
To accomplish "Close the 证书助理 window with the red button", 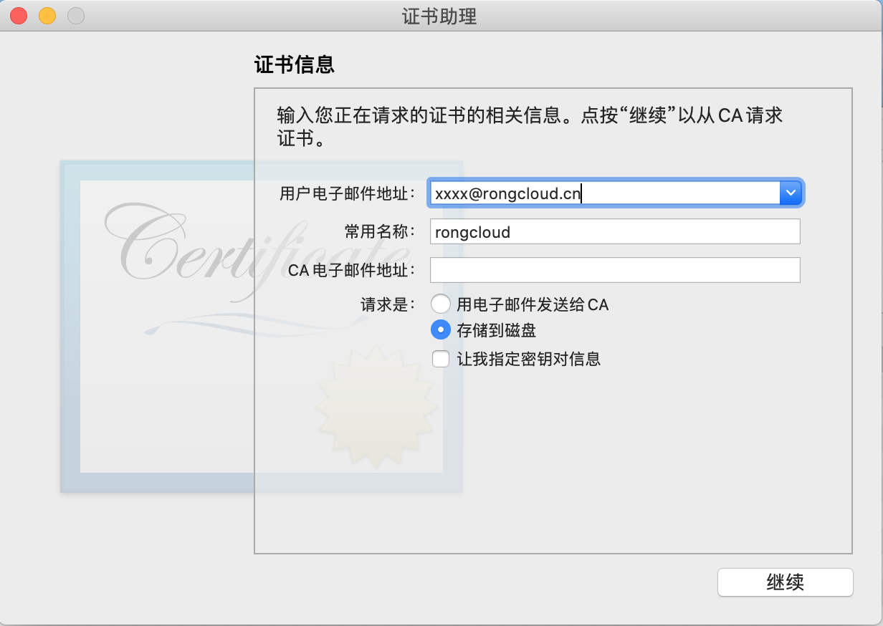I will point(18,16).
